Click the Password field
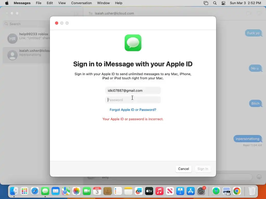The width and height of the screenshot is (266, 199). (x=133, y=100)
